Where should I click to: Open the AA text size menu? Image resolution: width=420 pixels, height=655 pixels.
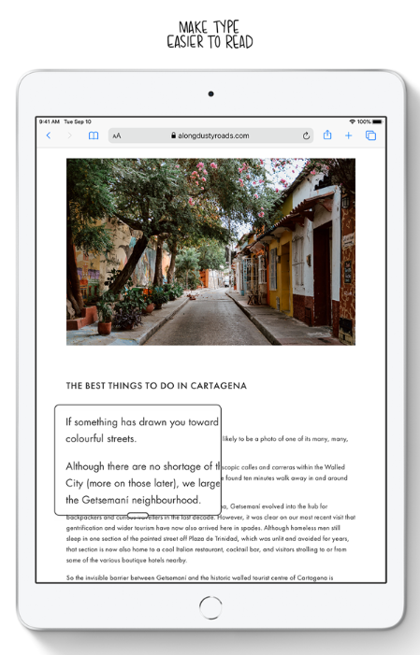(117, 135)
